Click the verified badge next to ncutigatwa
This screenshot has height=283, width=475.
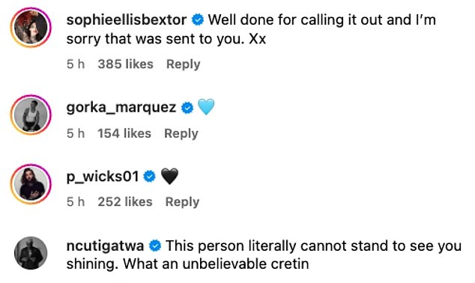click(x=155, y=246)
